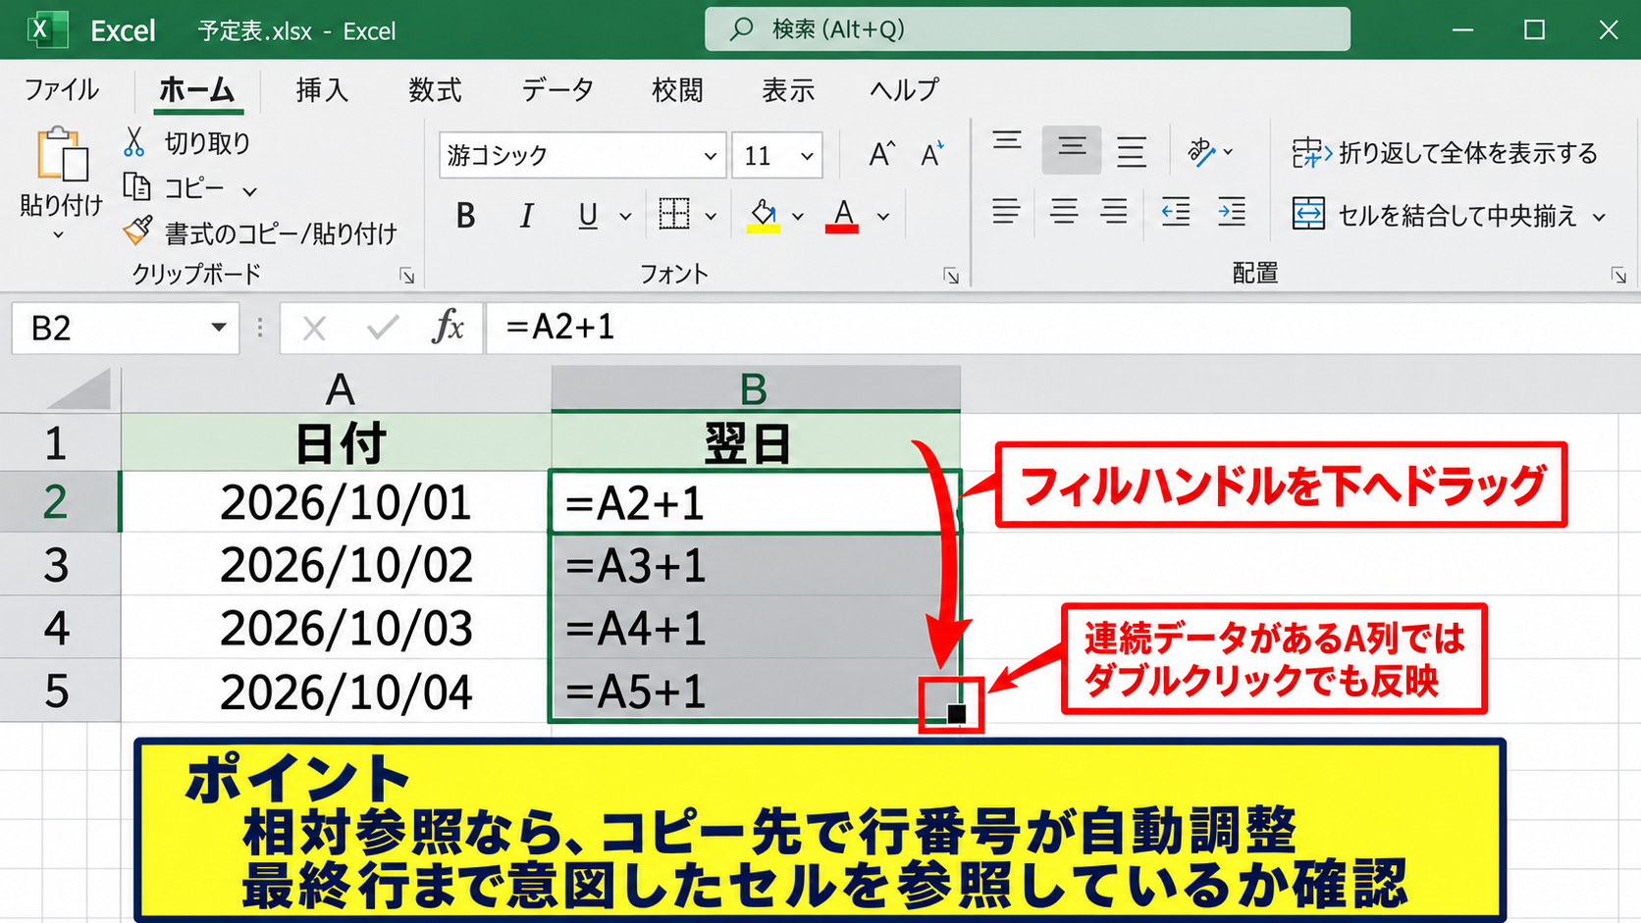1641x923 pixels.
Task: Select the Format Painter brush icon
Action: [137, 231]
